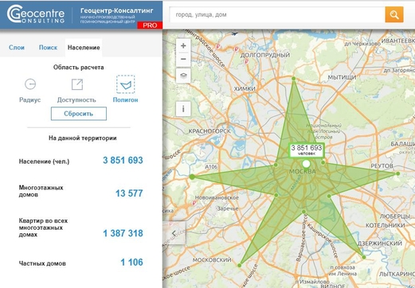Click the Полигон label
This screenshot has width=415, height=288.
click(x=125, y=100)
